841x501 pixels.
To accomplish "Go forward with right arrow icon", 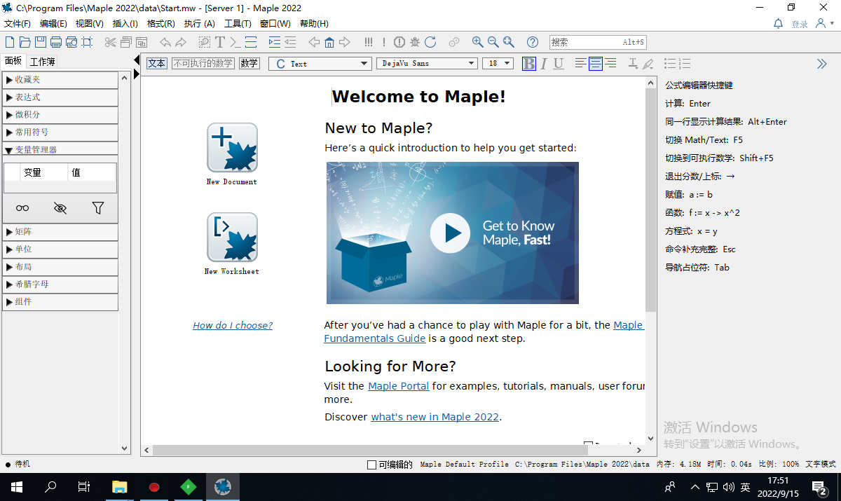I will [x=345, y=42].
